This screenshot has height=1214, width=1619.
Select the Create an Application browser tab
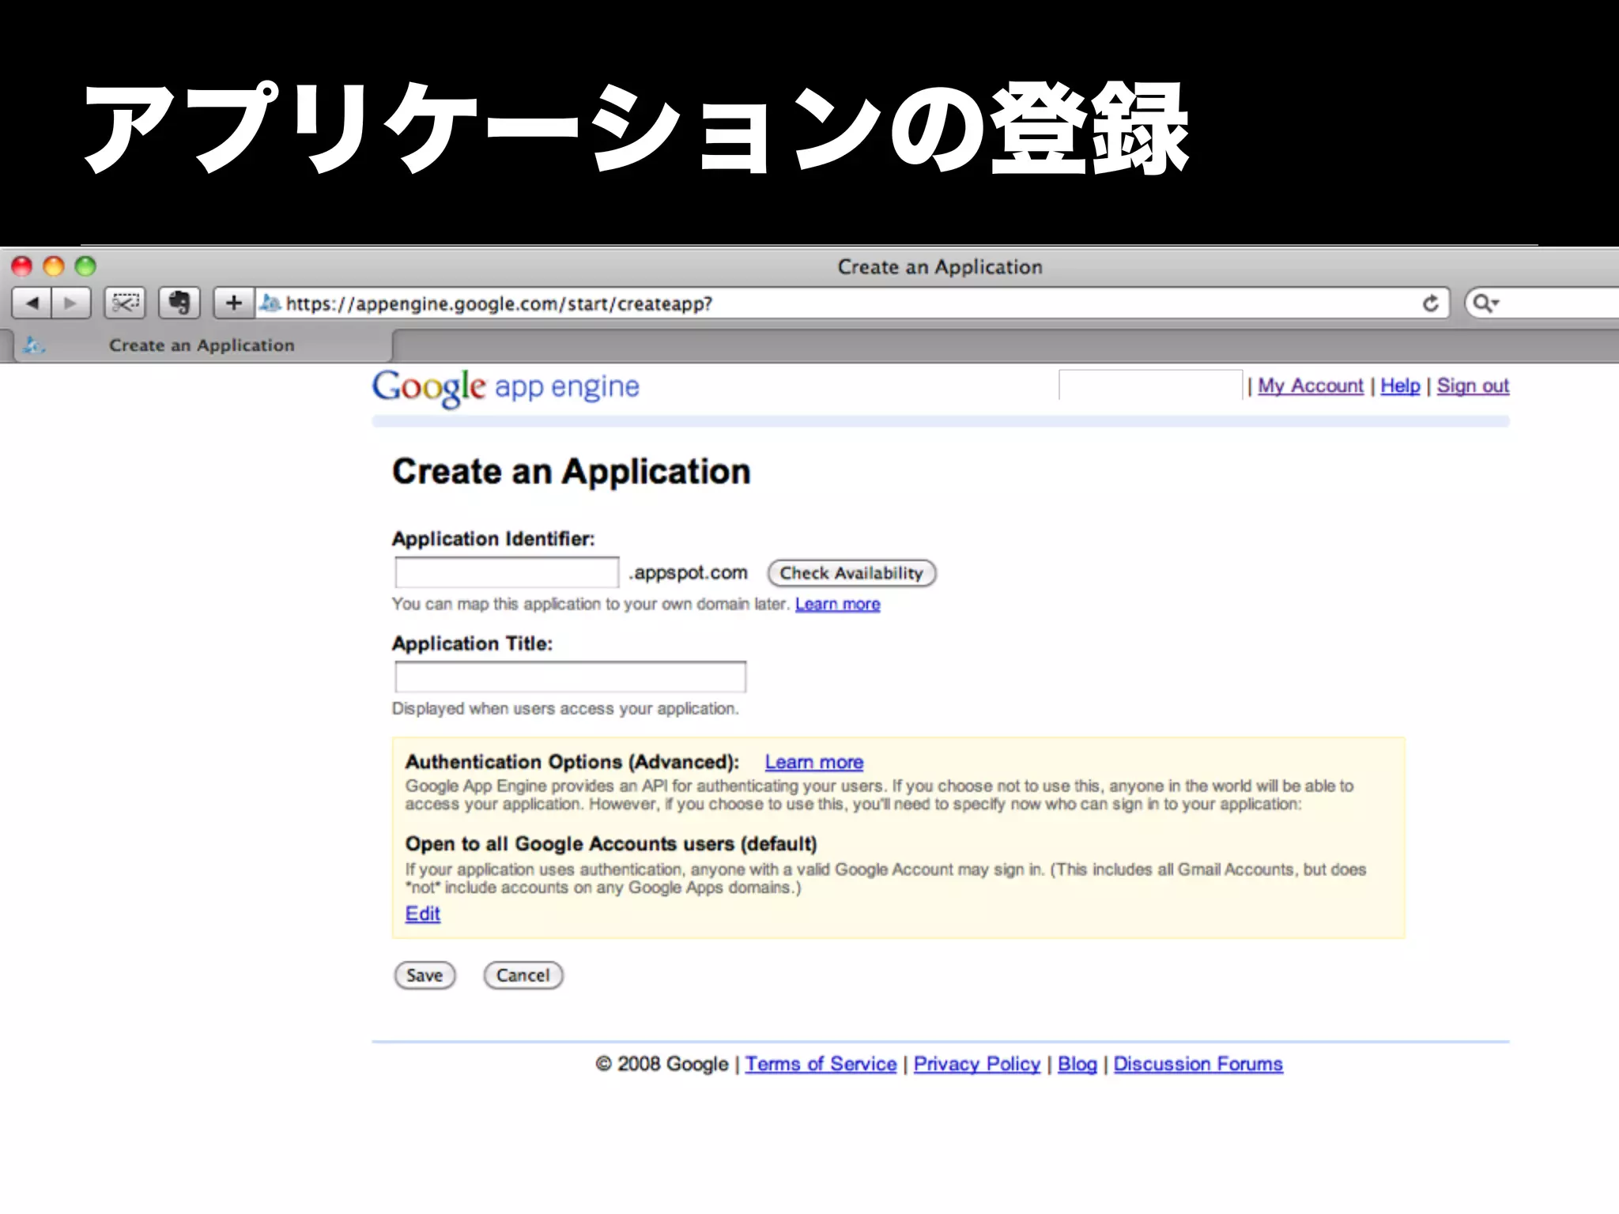point(202,345)
